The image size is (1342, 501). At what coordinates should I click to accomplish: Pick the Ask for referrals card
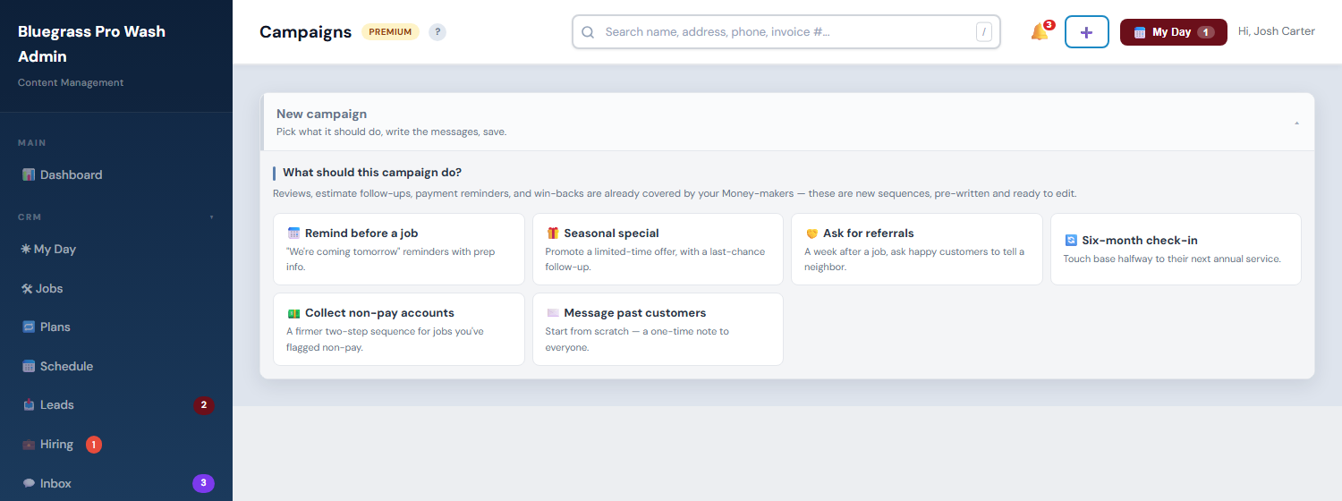point(917,249)
